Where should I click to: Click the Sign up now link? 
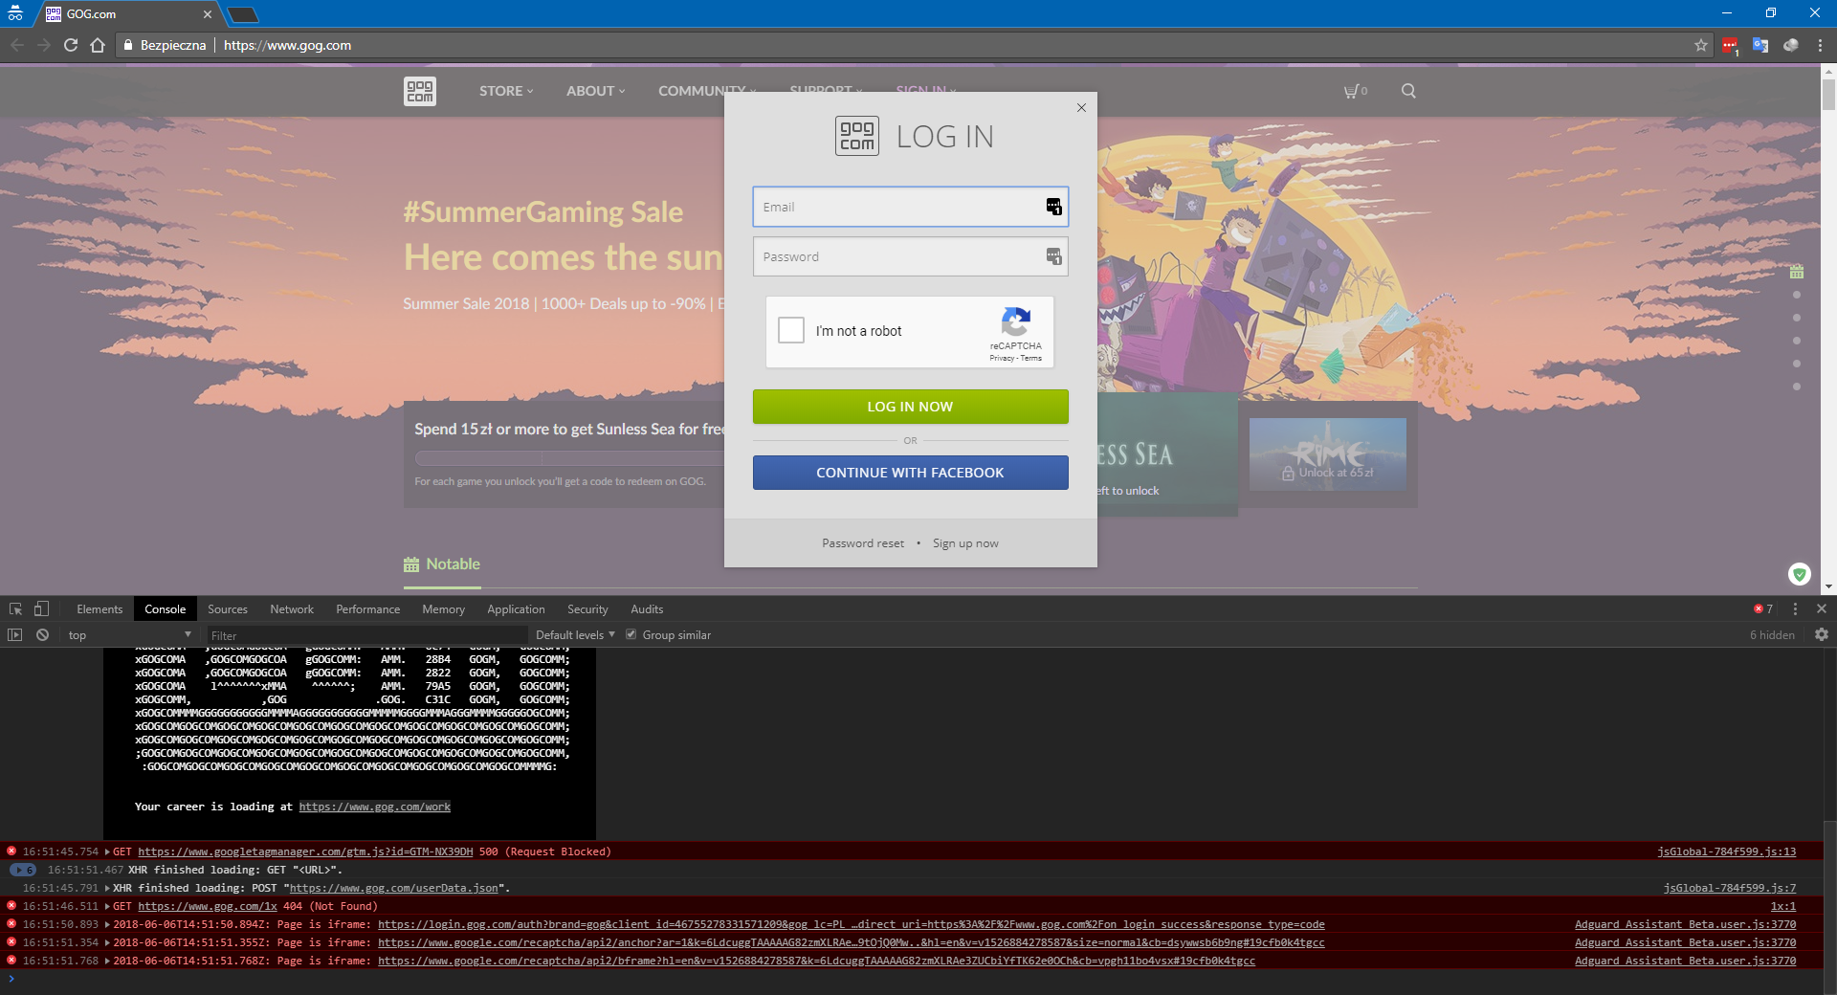click(x=965, y=542)
